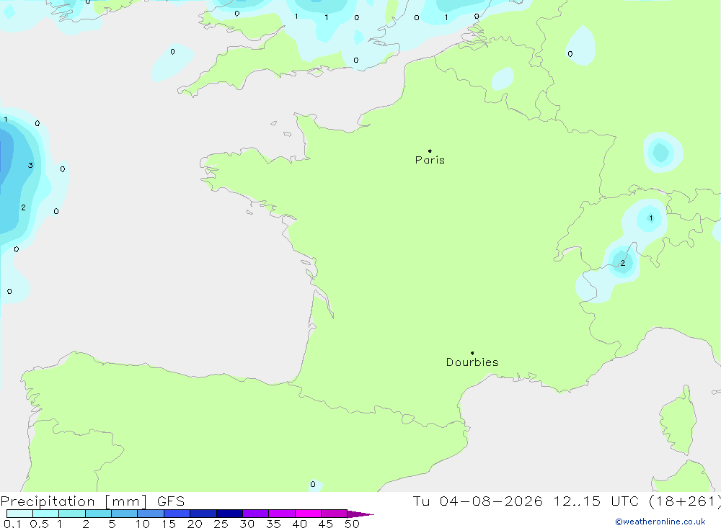Click the precipitation blob east of France in Germany
The height and width of the screenshot is (528, 721).
[663, 153]
